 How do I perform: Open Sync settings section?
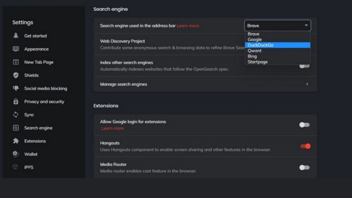[29, 115]
